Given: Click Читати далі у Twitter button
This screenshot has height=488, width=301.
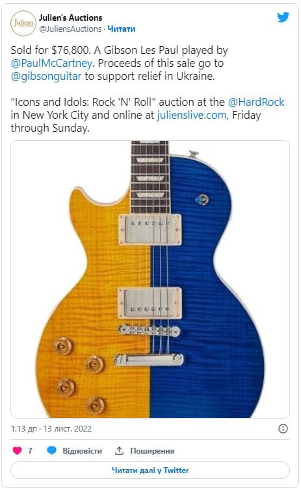Looking at the screenshot, I should (x=150, y=470).
